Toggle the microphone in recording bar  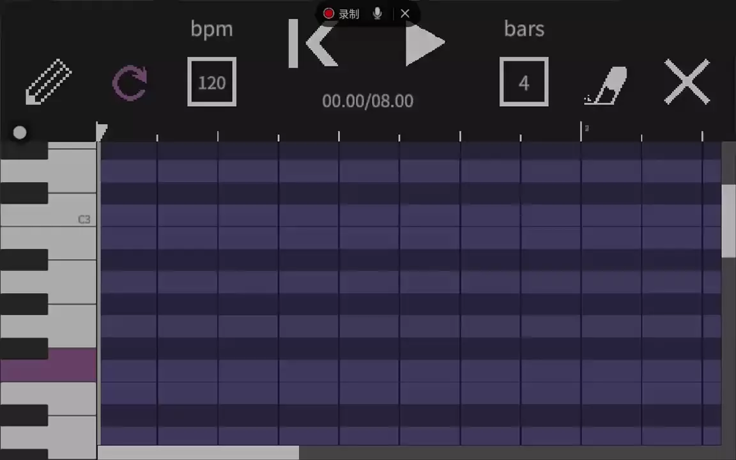(378, 13)
